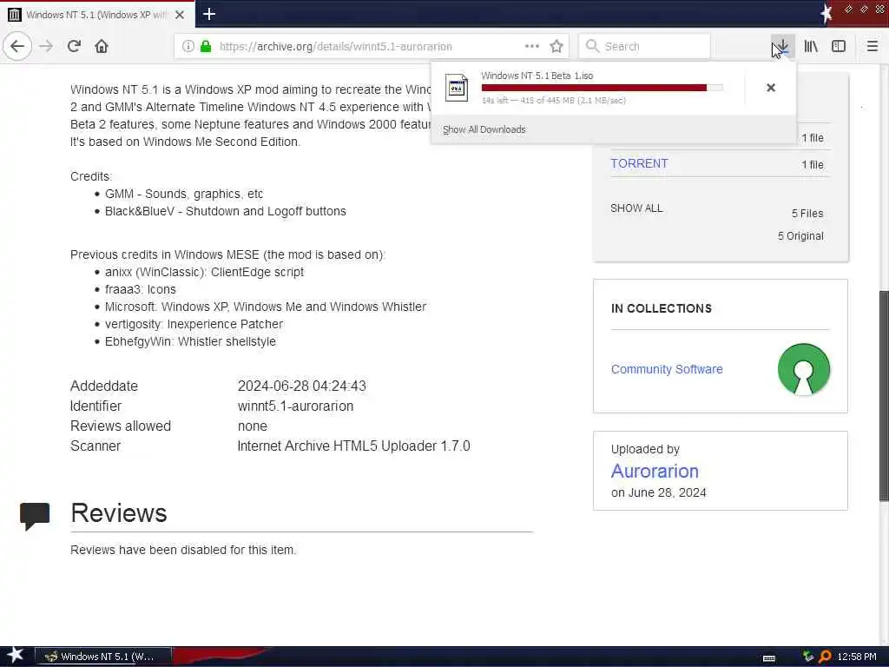Select the Windows NT 5.1 browser tab
This screenshot has width=889, height=667.
pos(97,15)
